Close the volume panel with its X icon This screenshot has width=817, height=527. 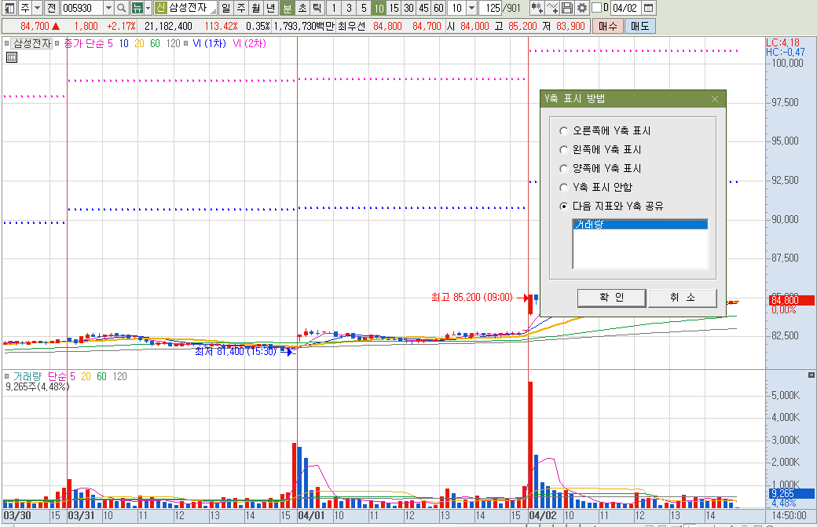[x=812, y=375]
